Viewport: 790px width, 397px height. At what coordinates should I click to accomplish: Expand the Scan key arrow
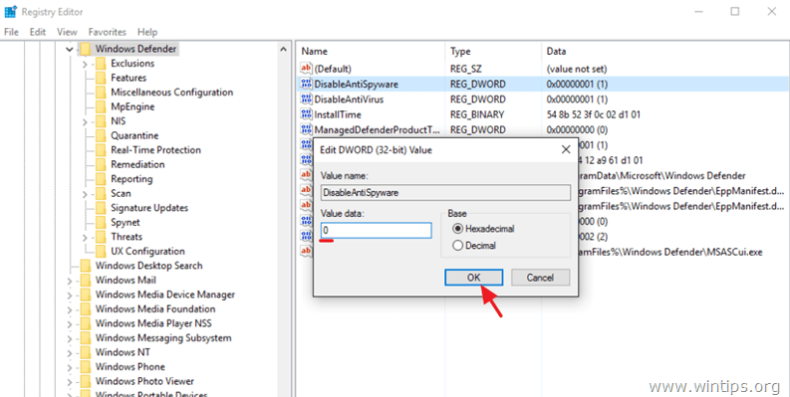(85, 194)
